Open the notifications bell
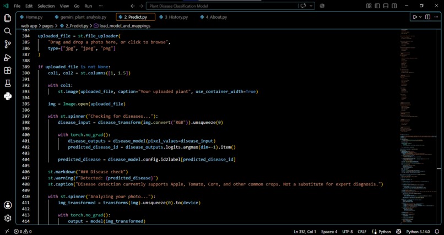The width and height of the screenshot is (444, 235). pyautogui.click(x=437, y=232)
